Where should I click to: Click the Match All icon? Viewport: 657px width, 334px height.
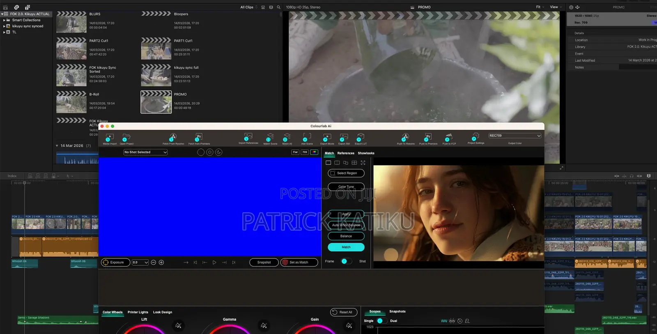click(x=287, y=137)
